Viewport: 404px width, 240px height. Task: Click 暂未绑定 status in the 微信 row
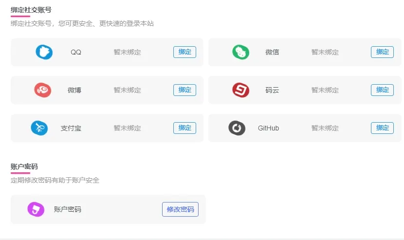(x=325, y=52)
